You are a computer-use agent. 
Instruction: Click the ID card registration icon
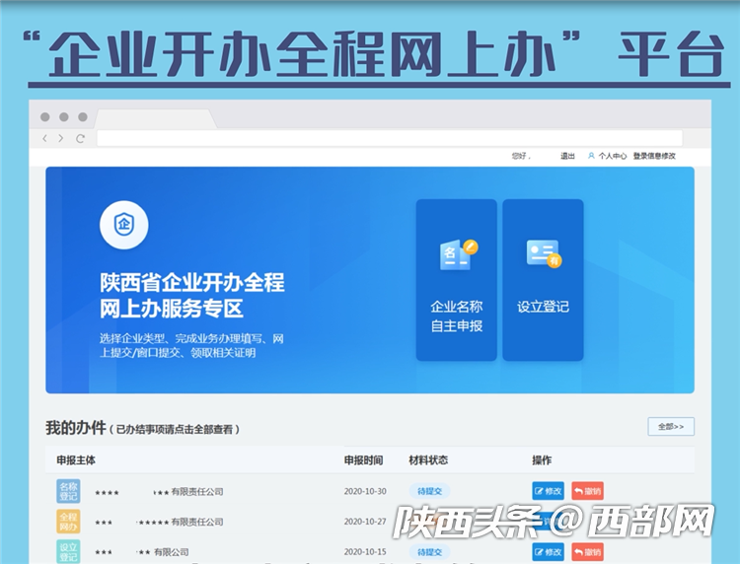click(x=544, y=253)
